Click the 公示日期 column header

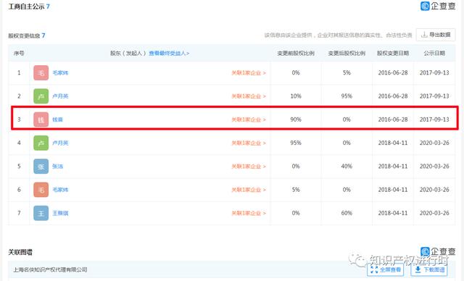(x=434, y=53)
